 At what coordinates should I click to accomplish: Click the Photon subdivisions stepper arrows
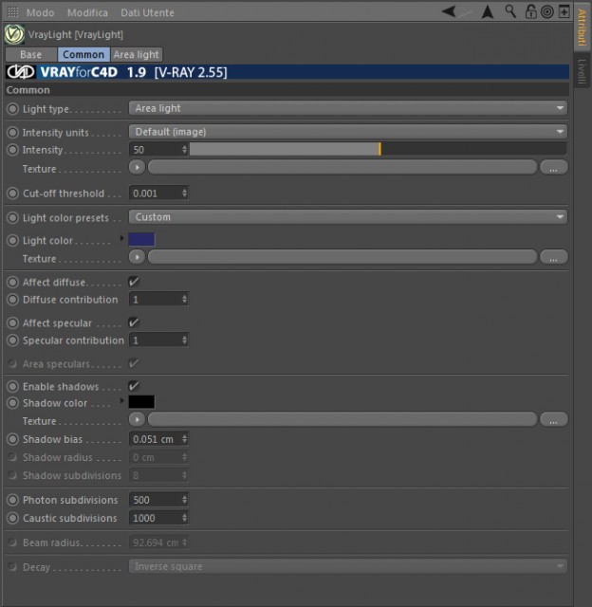pyautogui.click(x=184, y=500)
